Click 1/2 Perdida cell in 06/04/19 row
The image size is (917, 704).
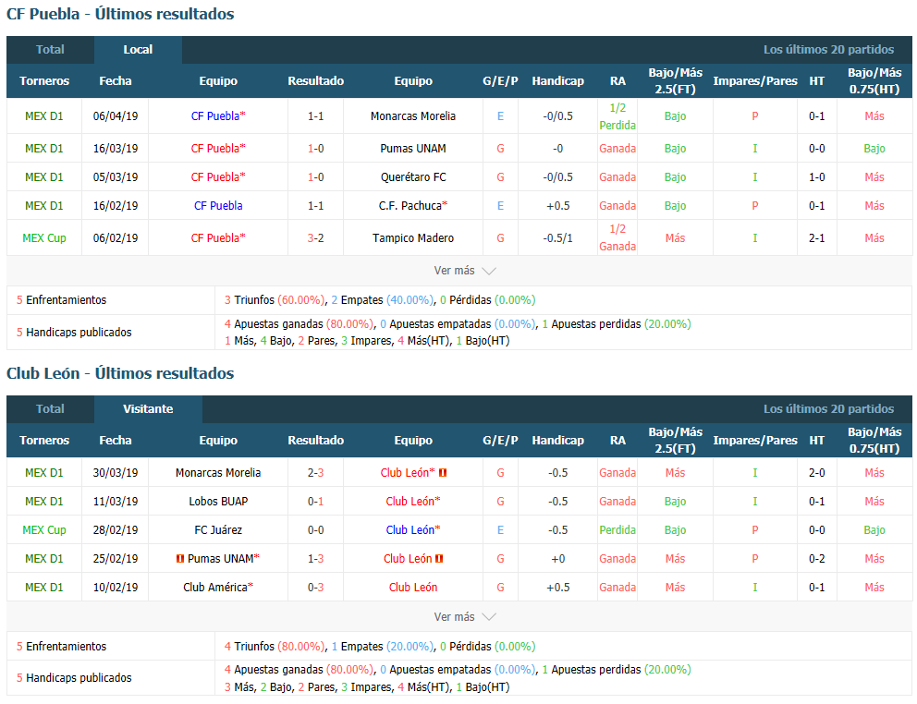(617, 116)
